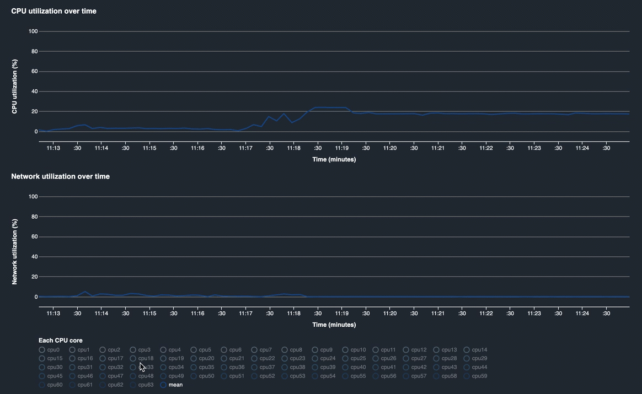Pick the cpu7 core radio button
This screenshot has width=642, height=394.
[254, 350]
